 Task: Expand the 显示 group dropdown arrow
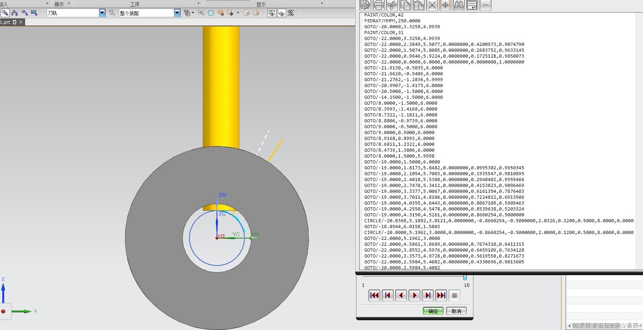click(322, 4)
